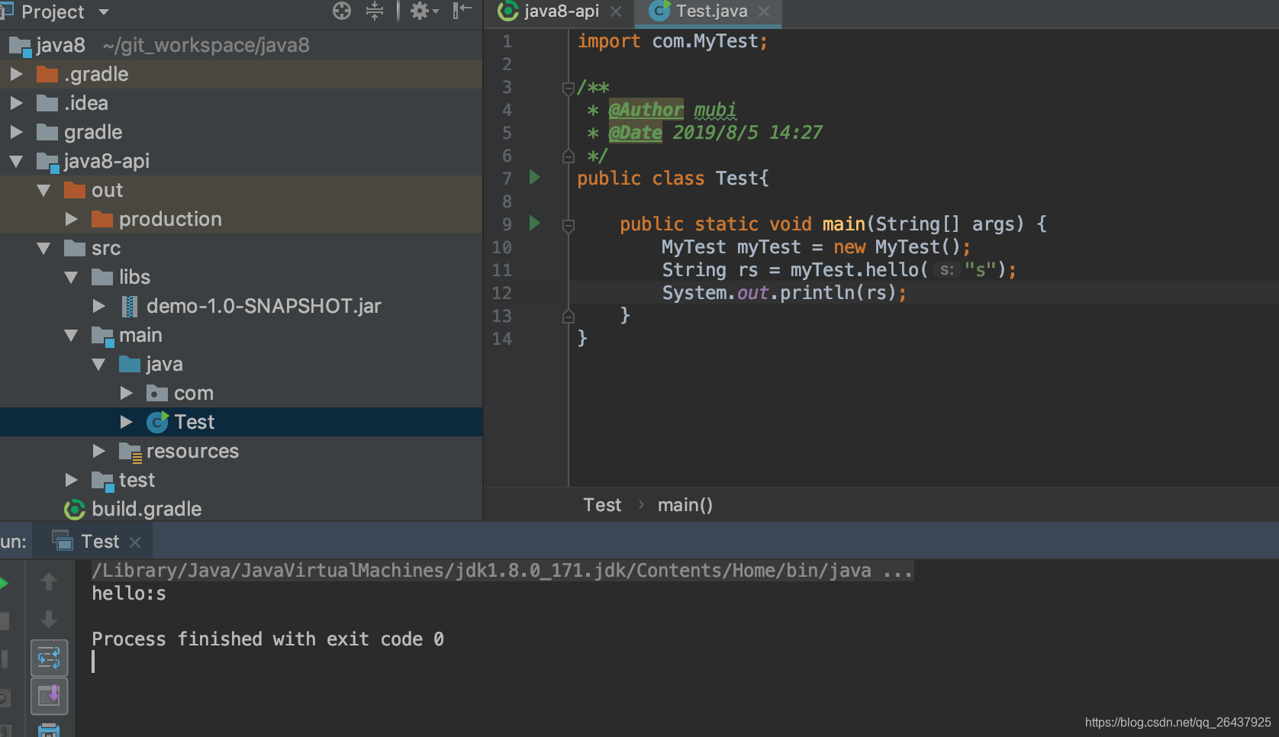The image size is (1279, 737).
Task: Expand the production folder
Action: point(72,219)
